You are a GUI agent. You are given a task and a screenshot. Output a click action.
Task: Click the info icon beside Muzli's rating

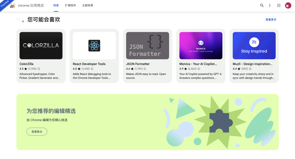click(x=250, y=69)
